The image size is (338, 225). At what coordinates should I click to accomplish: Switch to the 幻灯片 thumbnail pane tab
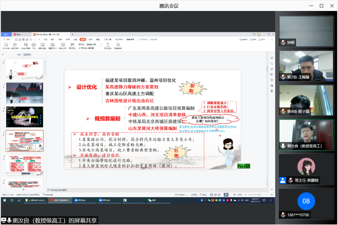click(x=27, y=55)
